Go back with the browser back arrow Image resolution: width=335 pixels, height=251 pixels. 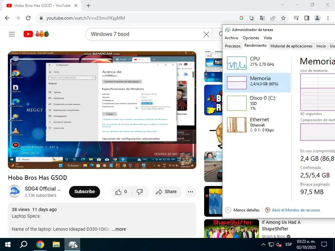click(x=7, y=18)
